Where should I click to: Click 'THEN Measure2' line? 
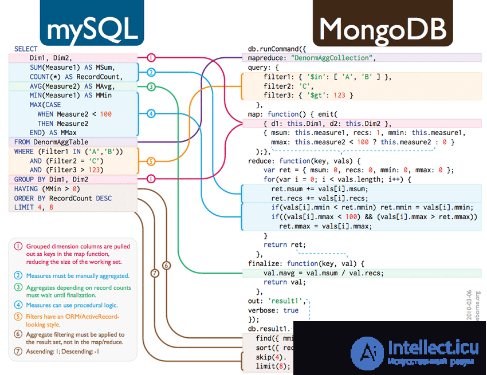[63, 124]
